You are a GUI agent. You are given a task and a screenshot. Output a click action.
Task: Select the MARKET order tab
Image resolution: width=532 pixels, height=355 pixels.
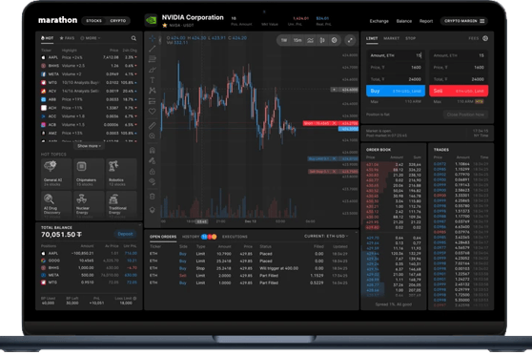point(391,38)
